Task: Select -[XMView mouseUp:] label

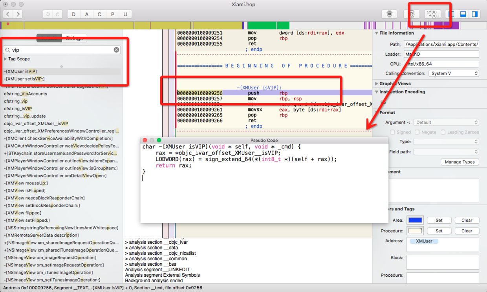Action: pyautogui.click(x=26, y=183)
